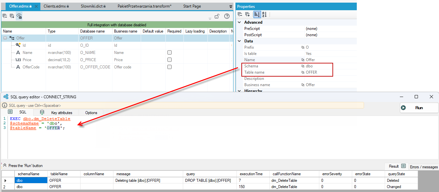This screenshot has height=192, width=439.
Task: Collapse the Offer node in the entity tree
Action: (5, 38)
